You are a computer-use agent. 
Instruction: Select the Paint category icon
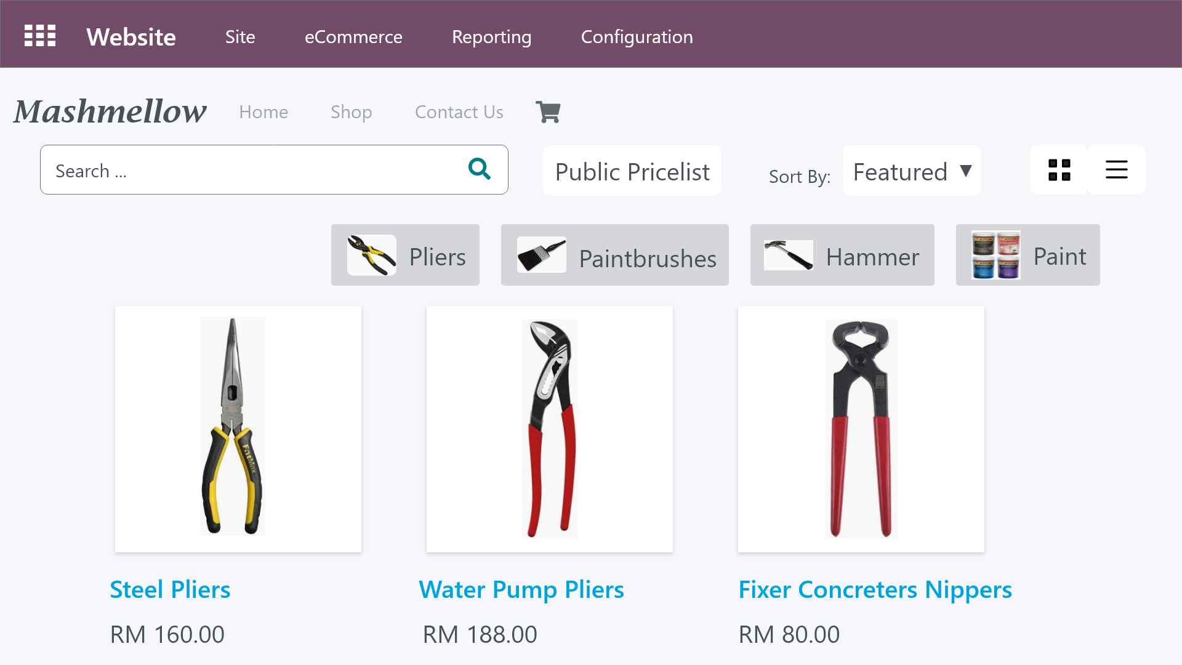(x=995, y=255)
